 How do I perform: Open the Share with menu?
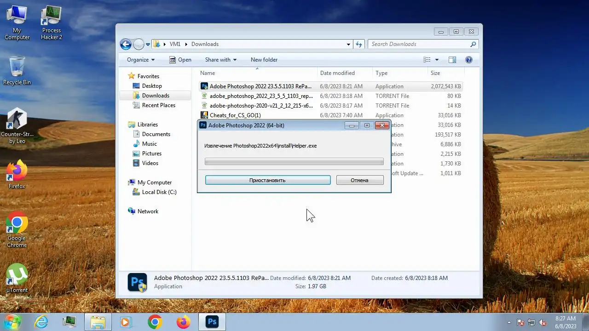(x=220, y=60)
